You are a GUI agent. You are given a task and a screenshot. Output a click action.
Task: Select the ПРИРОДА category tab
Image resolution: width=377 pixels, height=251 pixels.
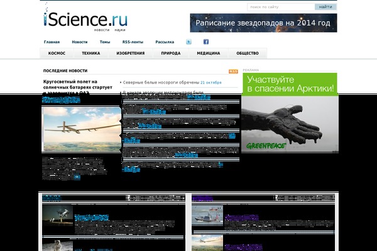(171, 53)
